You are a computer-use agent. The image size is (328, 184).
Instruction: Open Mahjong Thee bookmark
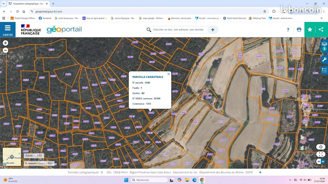click(x=257, y=18)
